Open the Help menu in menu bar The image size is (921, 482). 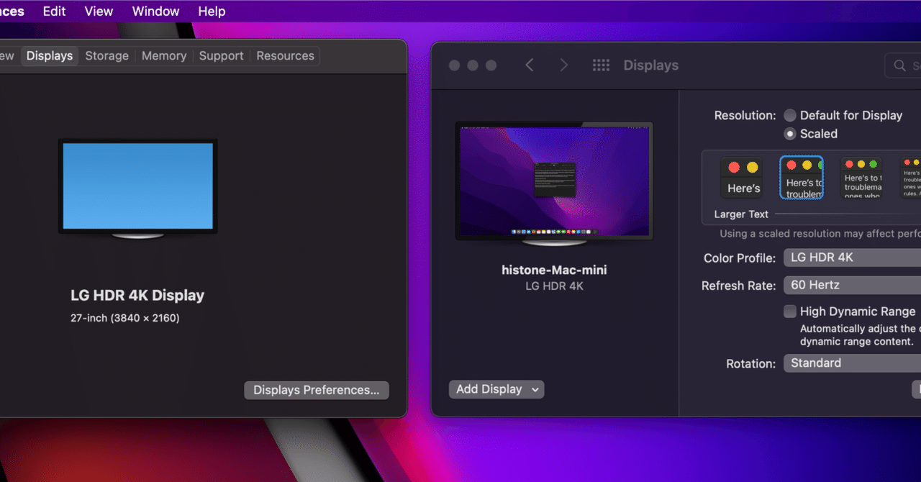point(212,12)
